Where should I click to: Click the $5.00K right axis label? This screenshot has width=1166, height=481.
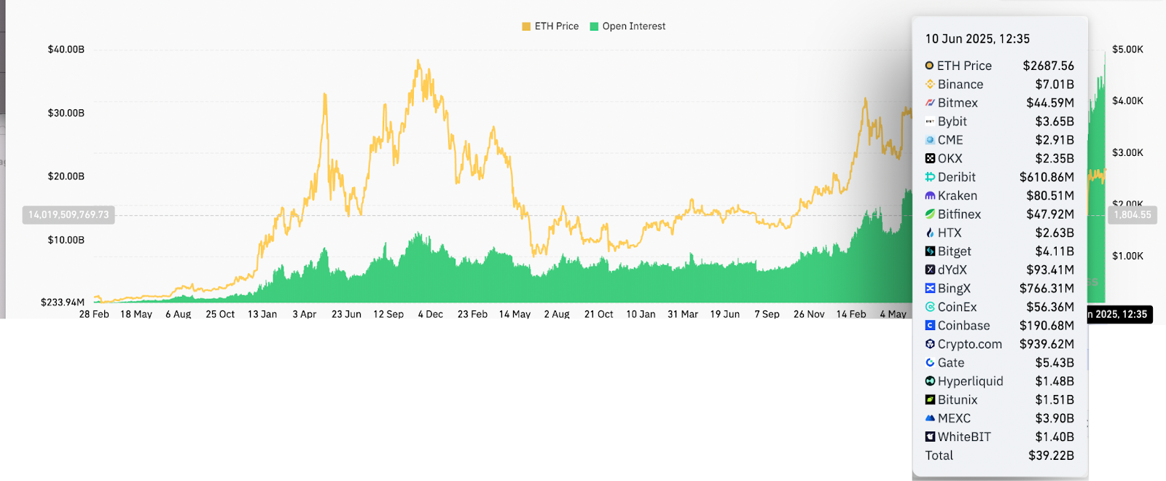(x=1127, y=50)
